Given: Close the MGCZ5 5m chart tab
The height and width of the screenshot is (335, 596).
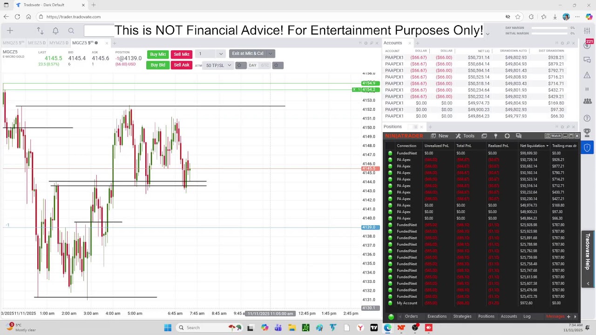Looking at the screenshot, I should point(107,43).
